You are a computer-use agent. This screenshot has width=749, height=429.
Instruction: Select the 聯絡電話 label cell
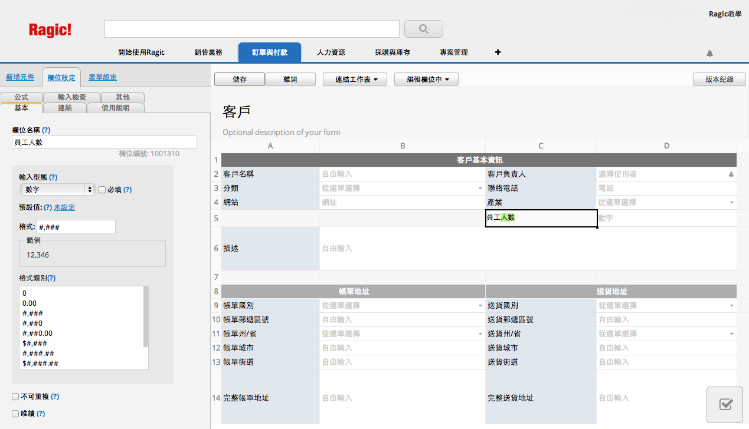point(541,189)
